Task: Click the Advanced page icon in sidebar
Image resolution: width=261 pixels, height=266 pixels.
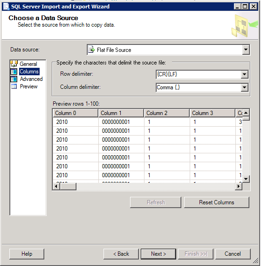Action: 14,79
